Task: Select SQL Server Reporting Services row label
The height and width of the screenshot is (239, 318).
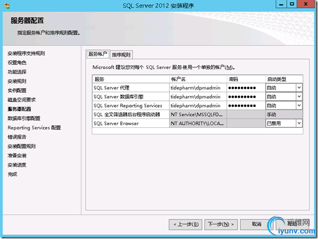Action: (x=128, y=106)
